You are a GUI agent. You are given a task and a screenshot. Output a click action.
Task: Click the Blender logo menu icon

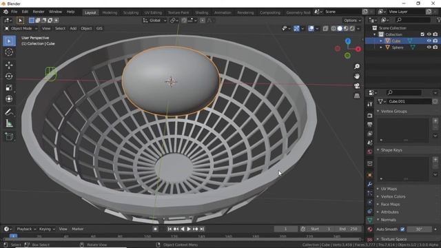[x=6, y=12]
